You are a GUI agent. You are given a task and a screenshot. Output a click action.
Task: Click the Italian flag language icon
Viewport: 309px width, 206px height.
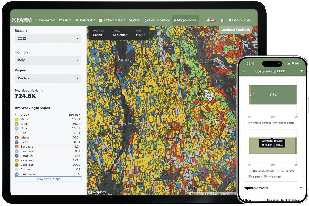tap(222, 20)
